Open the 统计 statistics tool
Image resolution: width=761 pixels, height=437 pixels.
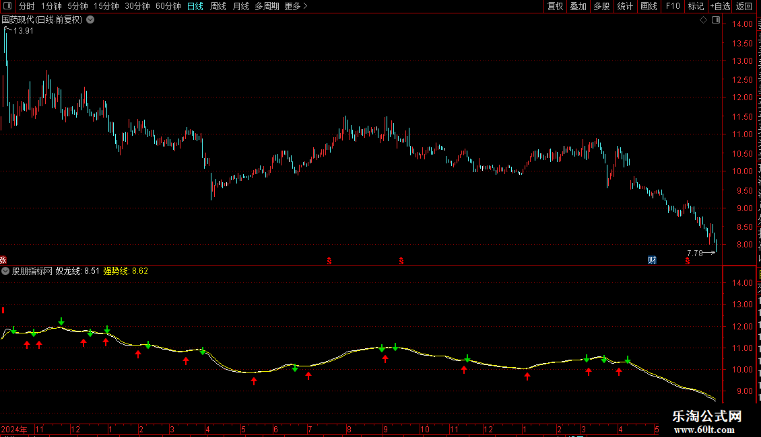click(625, 6)
